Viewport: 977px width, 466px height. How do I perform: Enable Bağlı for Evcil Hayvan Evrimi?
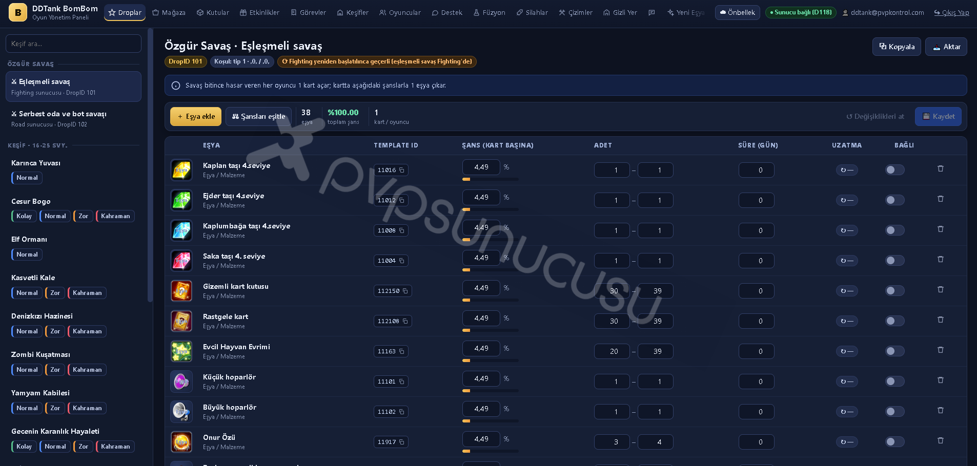895,351
